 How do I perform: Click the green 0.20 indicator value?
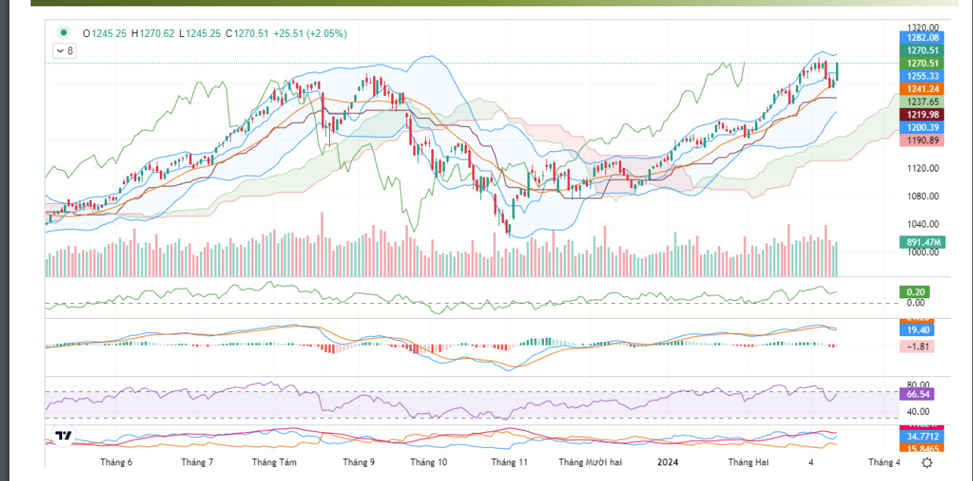tap(915, 292)
